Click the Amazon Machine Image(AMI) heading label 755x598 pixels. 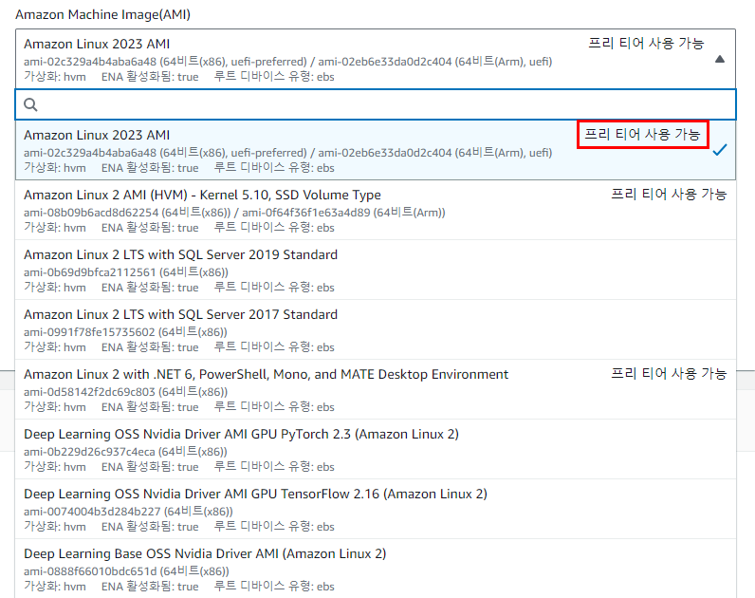(x=103, y=14)
